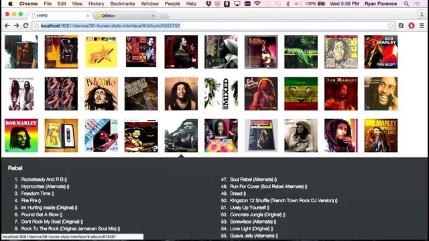Select the cartoon Bob Marley drawing album
The height and width of the screenshot is (241, 429).
[x=101, y=94]
